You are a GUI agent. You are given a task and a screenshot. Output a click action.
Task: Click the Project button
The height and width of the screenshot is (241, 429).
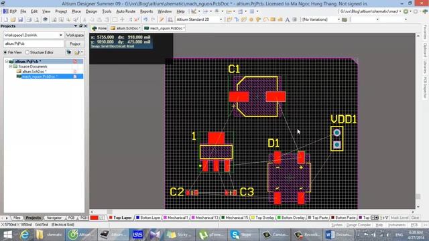pos(75,44)
